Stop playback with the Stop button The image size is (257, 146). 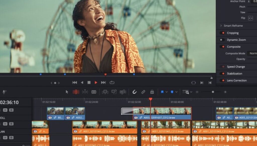[x=89, y=82]
